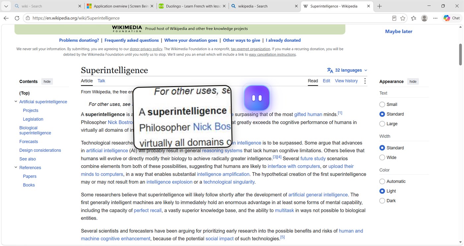The width and height of the screenshot is (464, 246).
Task: Close the 'wiki - Search' tab
Action: [x=80, y=6]
